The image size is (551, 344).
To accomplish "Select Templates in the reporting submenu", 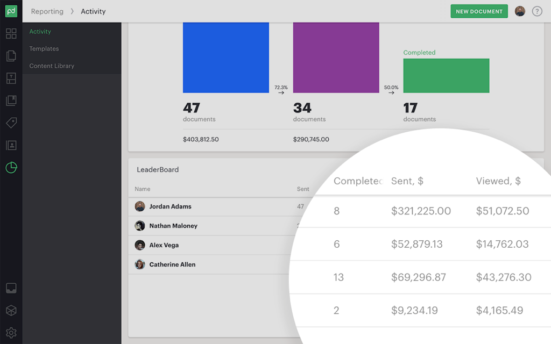I will (44, 49).
